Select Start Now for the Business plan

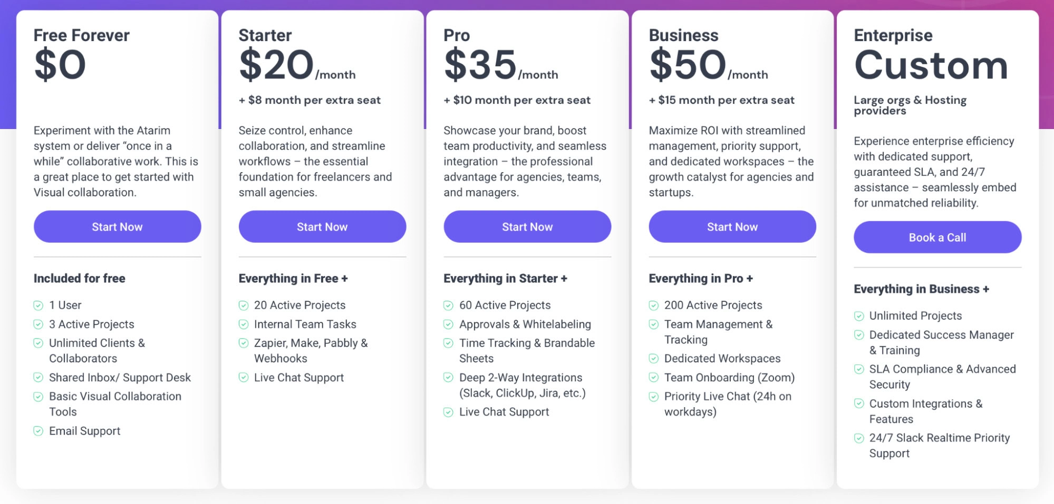click(732, 227)
